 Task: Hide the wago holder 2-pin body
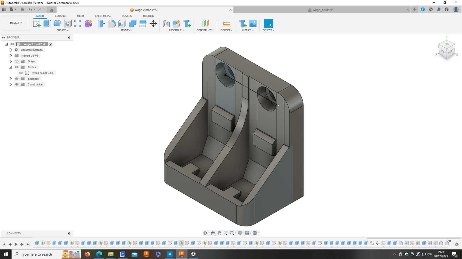click(x=21, y=73)
